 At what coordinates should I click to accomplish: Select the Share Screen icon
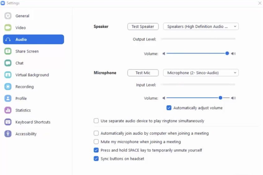tap(8, 51)
